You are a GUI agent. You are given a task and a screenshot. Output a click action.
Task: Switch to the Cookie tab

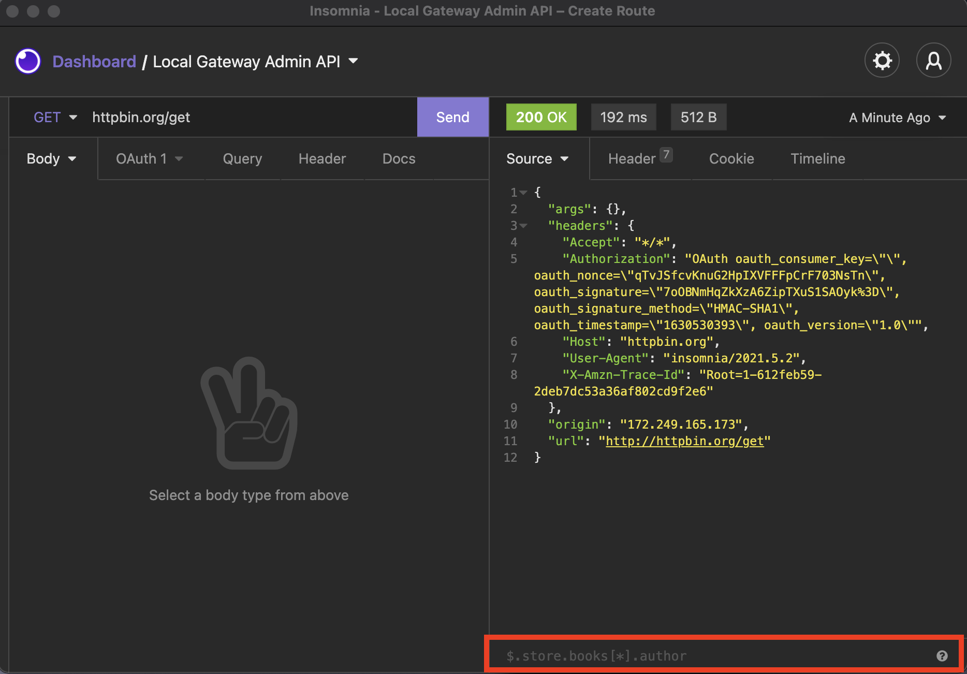(731, 159)
